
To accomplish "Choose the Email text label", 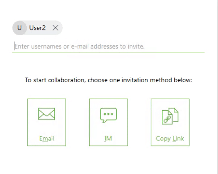I will pos(46,139).
